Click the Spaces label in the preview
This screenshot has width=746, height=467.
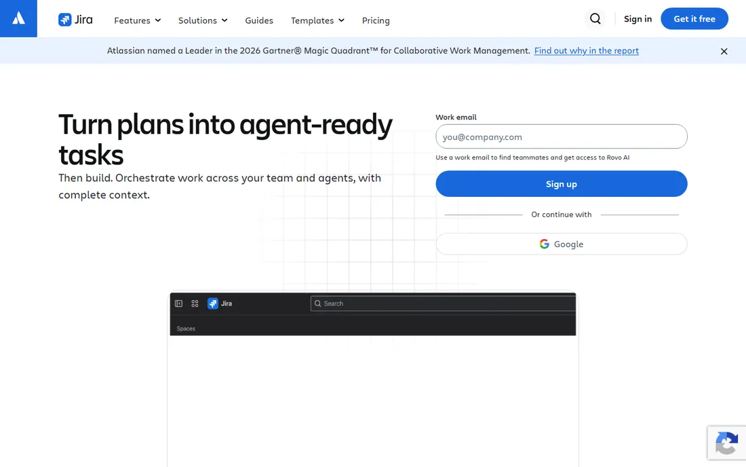pos(186,329)
